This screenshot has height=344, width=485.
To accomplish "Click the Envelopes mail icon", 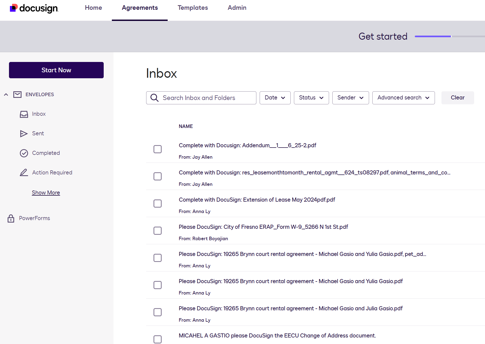I will coord(17,95).
